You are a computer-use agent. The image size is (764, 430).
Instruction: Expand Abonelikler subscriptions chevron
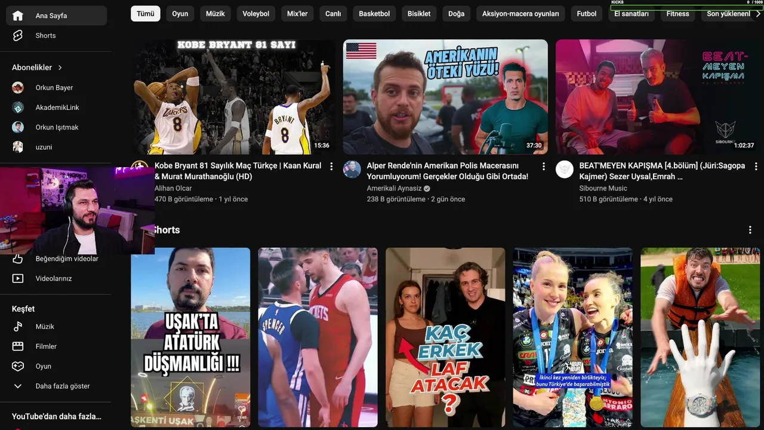point(60,67)
